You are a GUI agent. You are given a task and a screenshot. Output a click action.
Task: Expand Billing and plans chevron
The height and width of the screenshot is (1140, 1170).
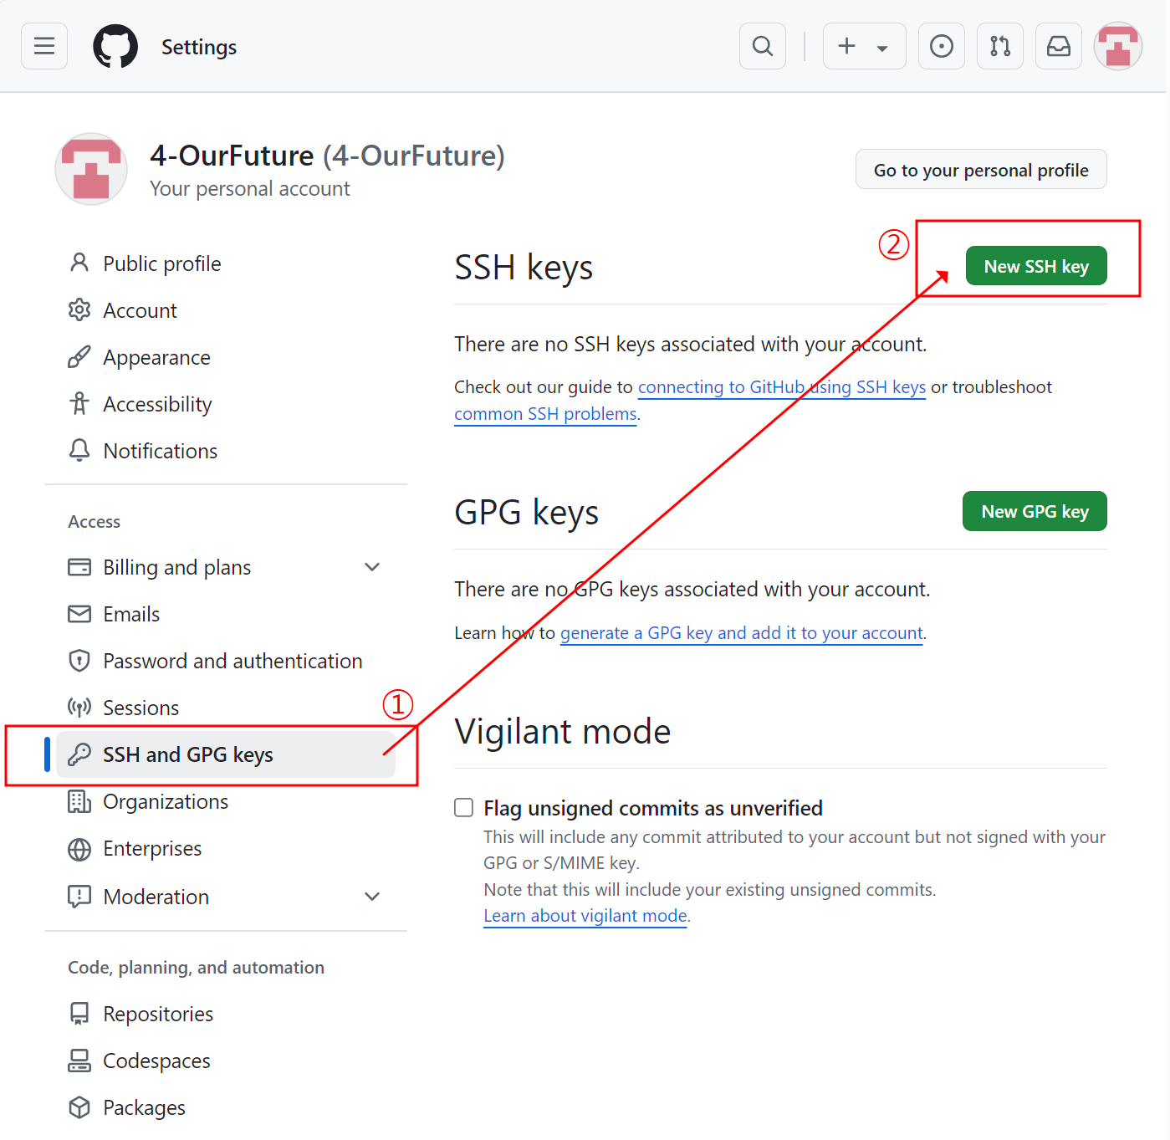click(x=372, y=567)
